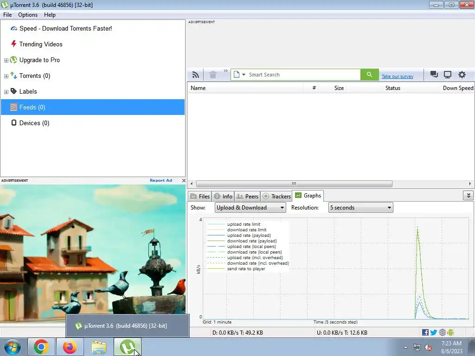Image resolution: width=475 pixels, height=356 pixels.
Task: Close the sidebar advertisement with the X
Action: (x=184, y=180)
